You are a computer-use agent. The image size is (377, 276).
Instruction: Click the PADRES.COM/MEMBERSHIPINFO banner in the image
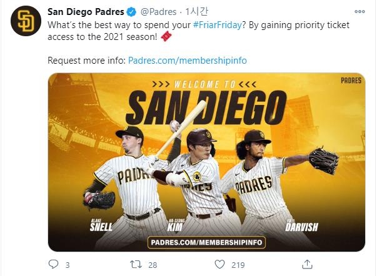pos(206,241)
